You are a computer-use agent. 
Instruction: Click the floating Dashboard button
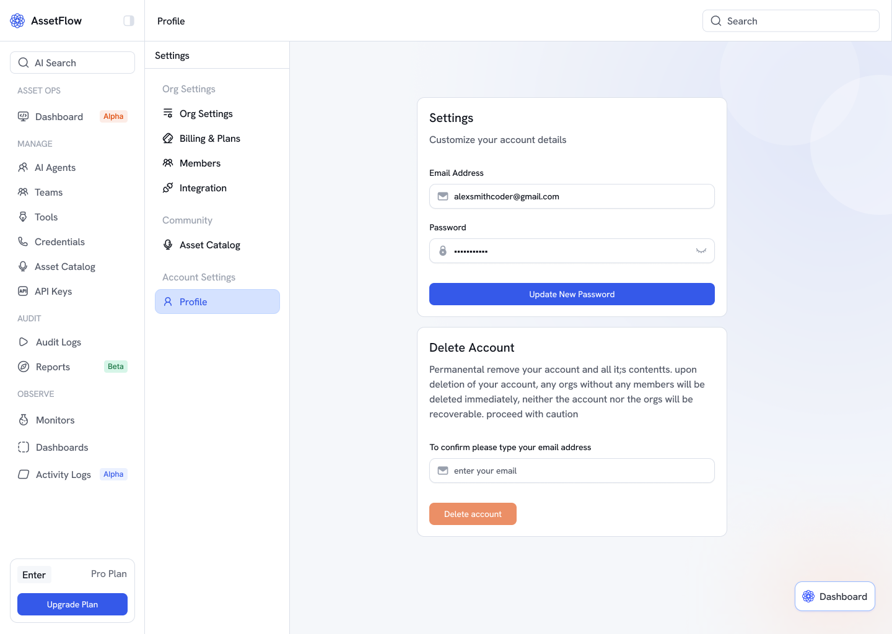tap(835, 596)
